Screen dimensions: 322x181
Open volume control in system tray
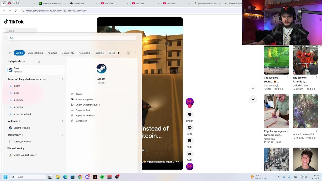coord(306,177)
